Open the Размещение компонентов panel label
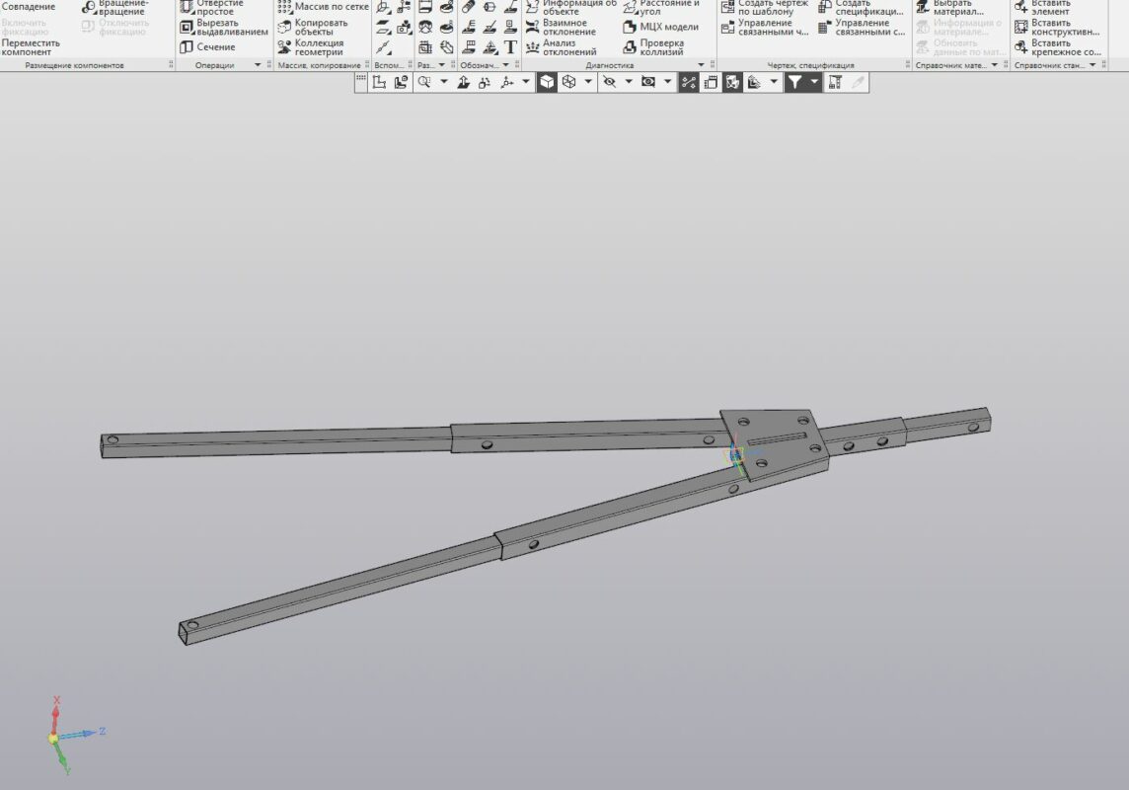Screen dimensions: 1129x790 pyautogui.click(x=75, y=65)
